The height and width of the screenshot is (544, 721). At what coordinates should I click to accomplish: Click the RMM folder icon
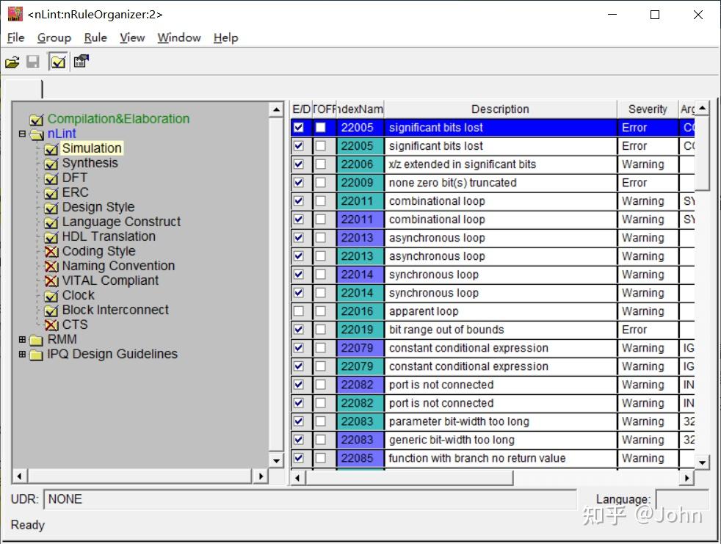tap(36, 340)
